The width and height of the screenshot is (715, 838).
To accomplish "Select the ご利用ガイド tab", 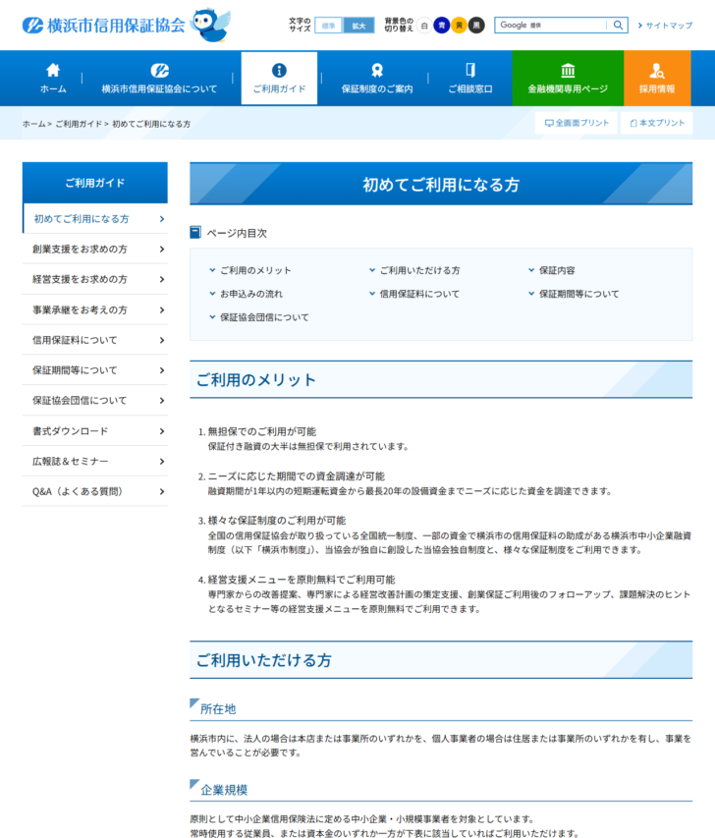I will pyautogui.click(x=279, y=78).
